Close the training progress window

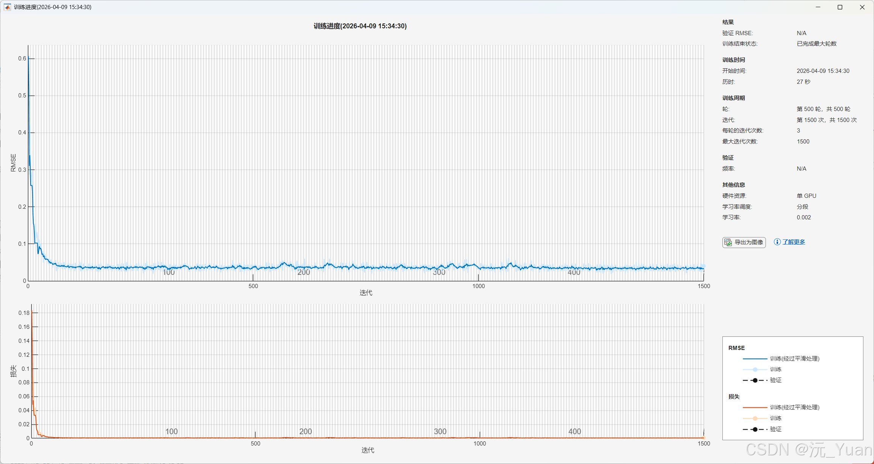pos(862,7)
